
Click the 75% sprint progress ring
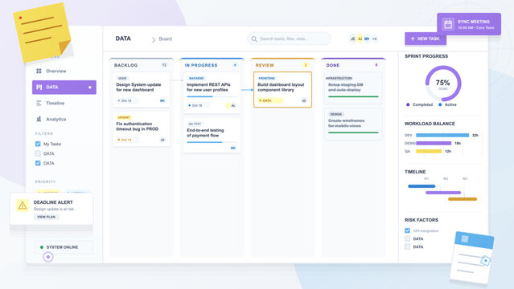coord(443,83)
